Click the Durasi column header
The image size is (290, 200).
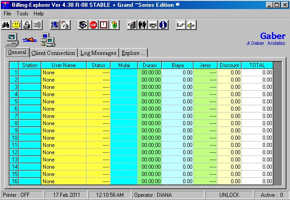[150, 65]
